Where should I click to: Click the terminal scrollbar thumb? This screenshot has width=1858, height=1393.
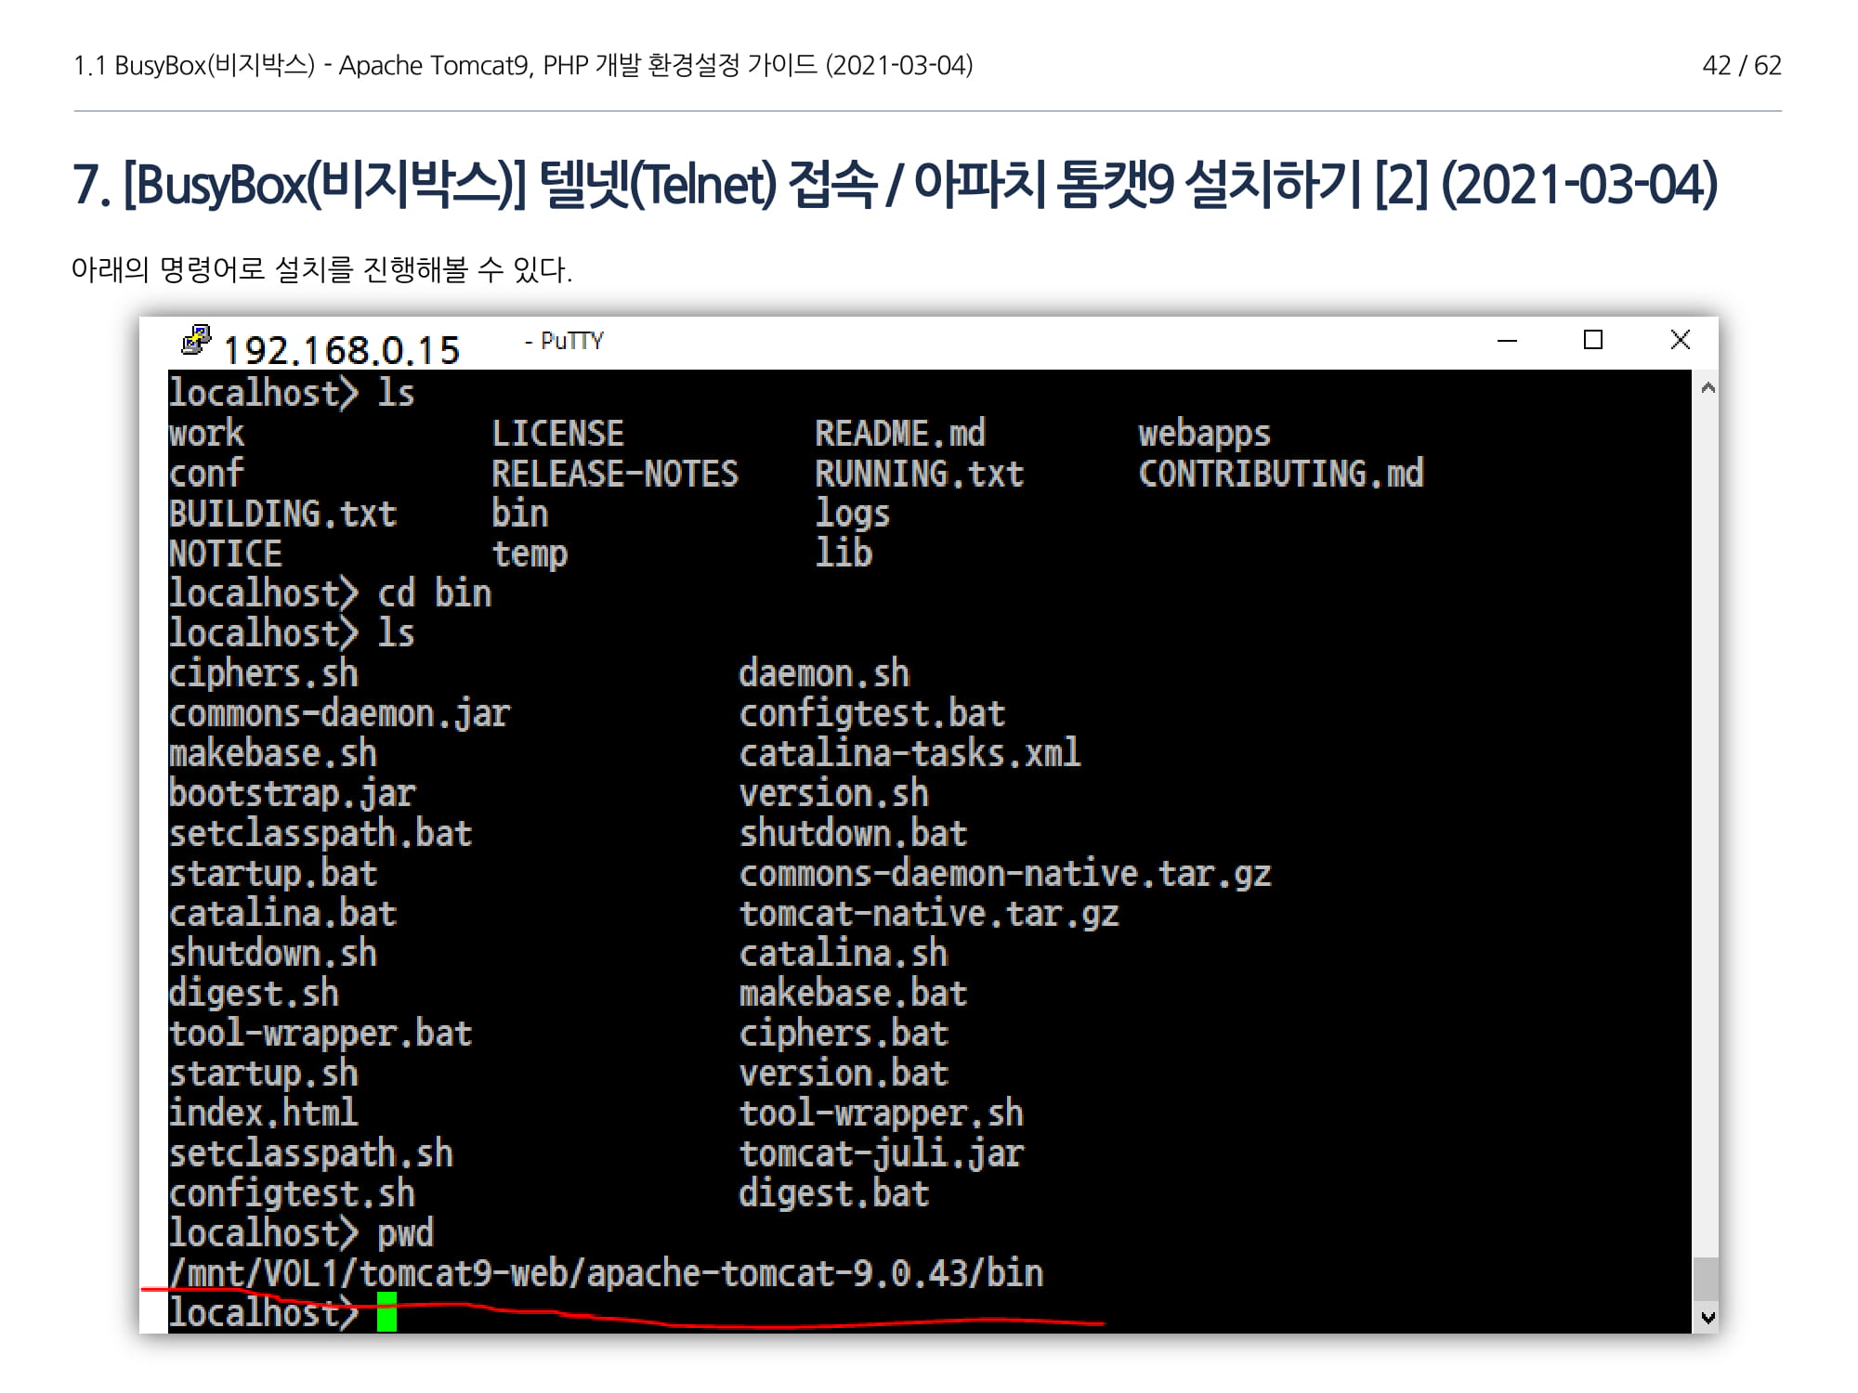tap(1706, 1279)
